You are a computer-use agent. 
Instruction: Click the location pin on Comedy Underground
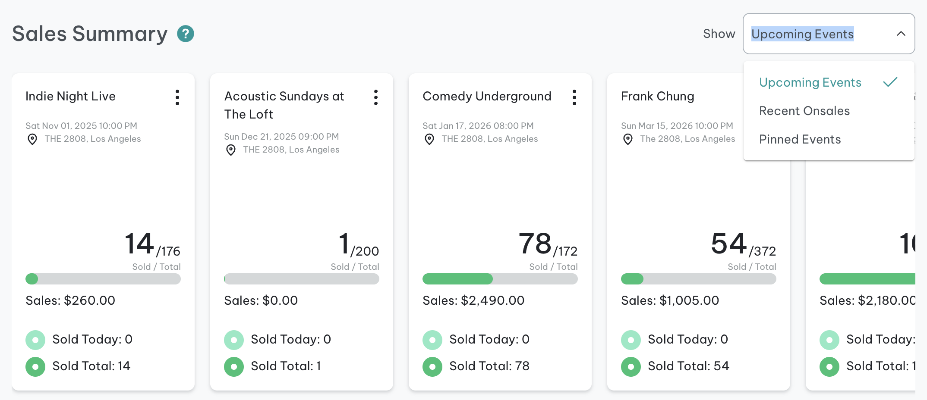pos(429,139)
